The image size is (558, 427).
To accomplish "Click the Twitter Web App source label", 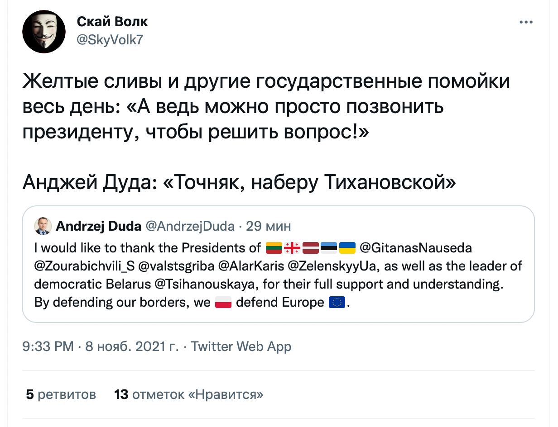I will [x=241, y=346].
